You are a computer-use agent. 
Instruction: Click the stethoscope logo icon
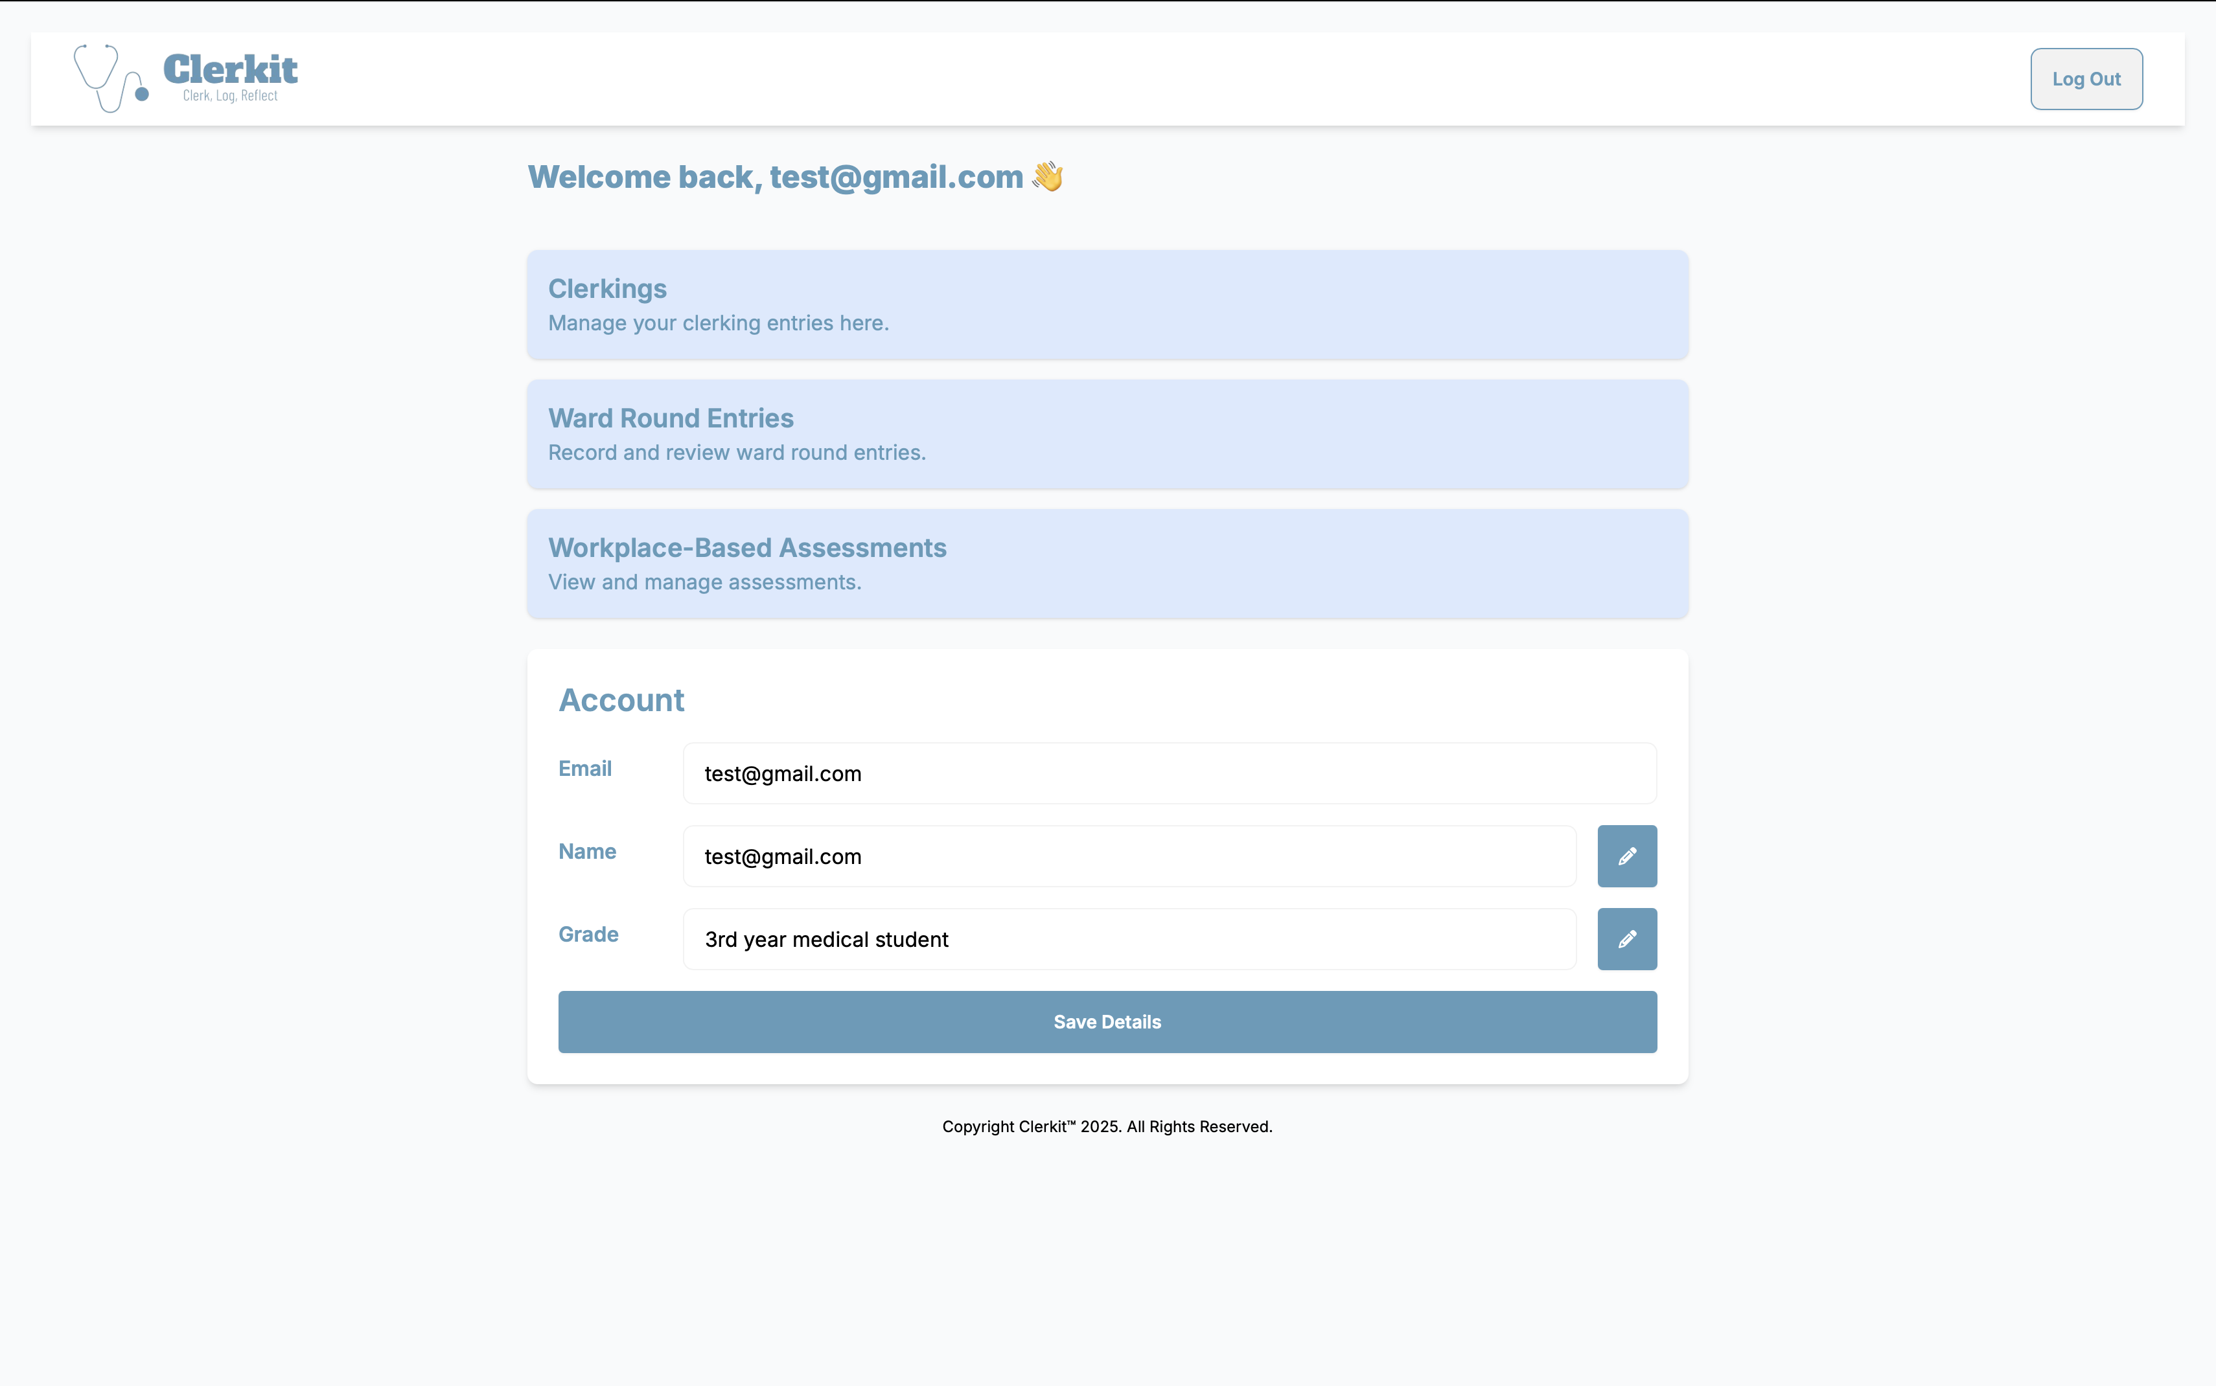pyautogui.click(x=110, y=79)
